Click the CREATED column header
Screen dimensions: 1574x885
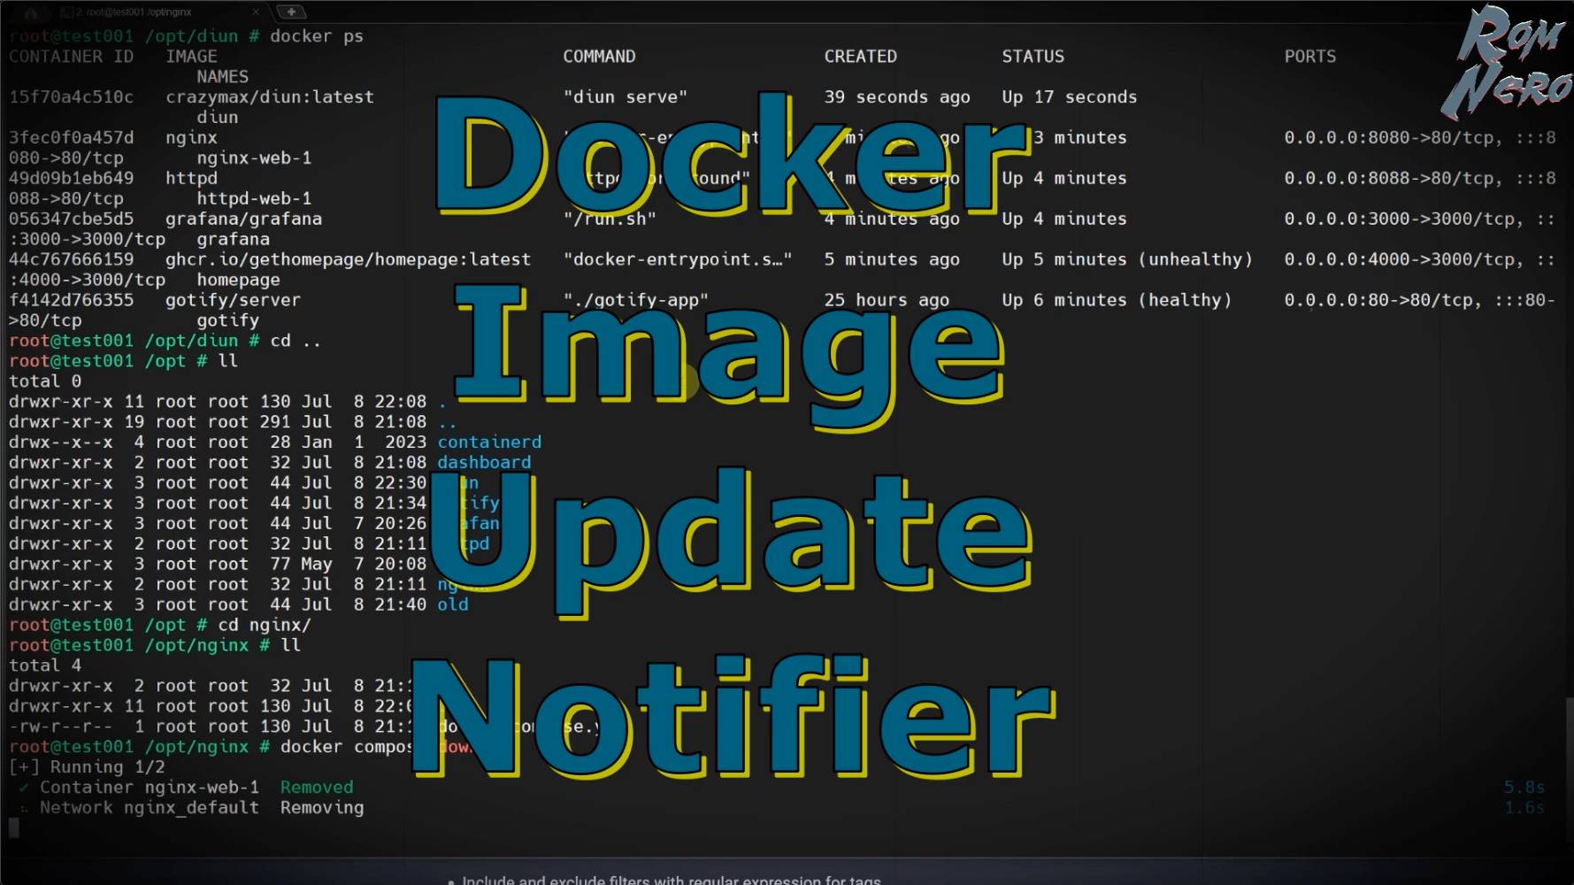(x=860, y=57)
